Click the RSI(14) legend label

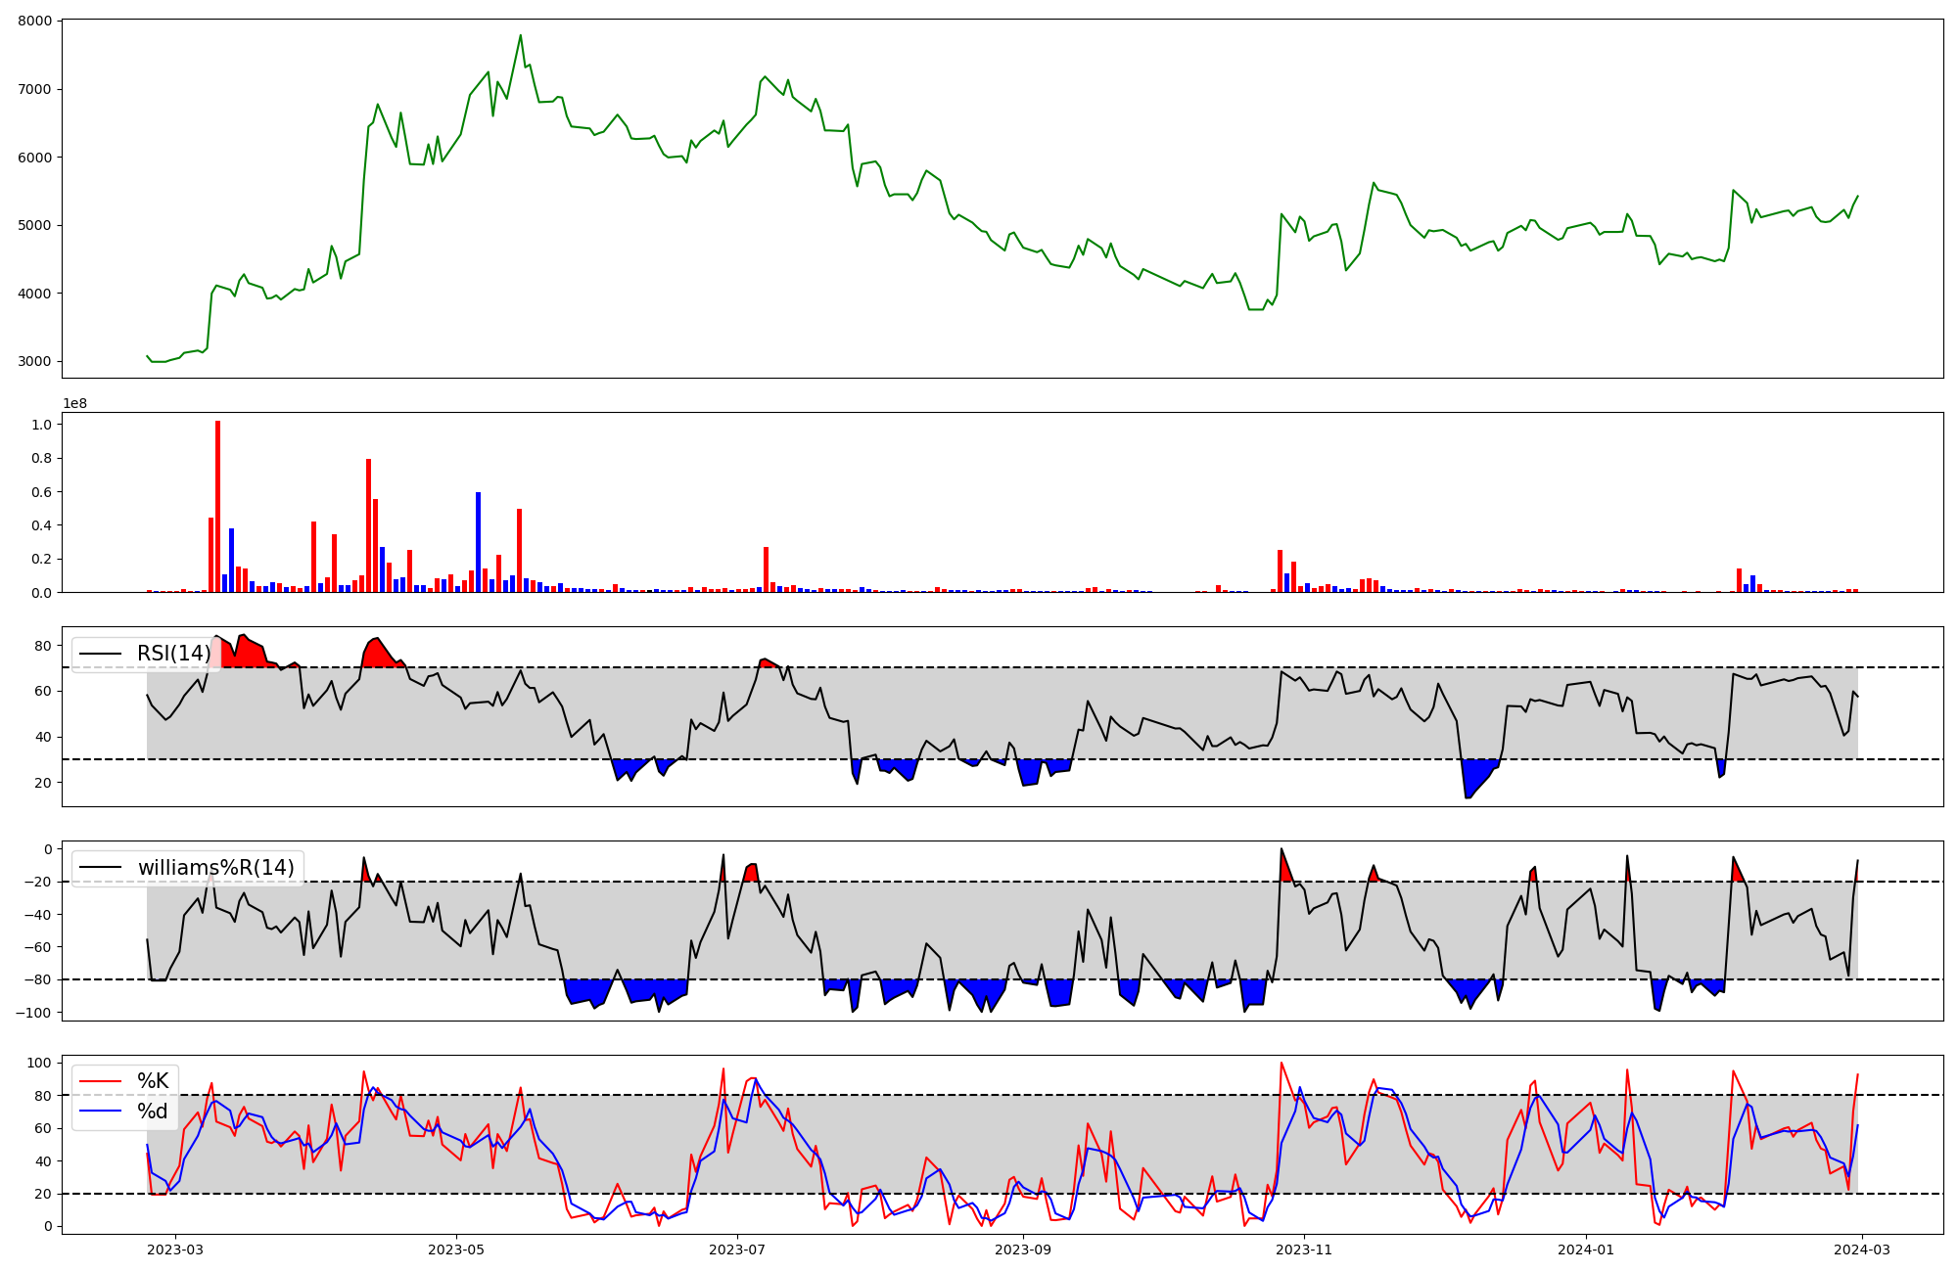pos(173,654)
